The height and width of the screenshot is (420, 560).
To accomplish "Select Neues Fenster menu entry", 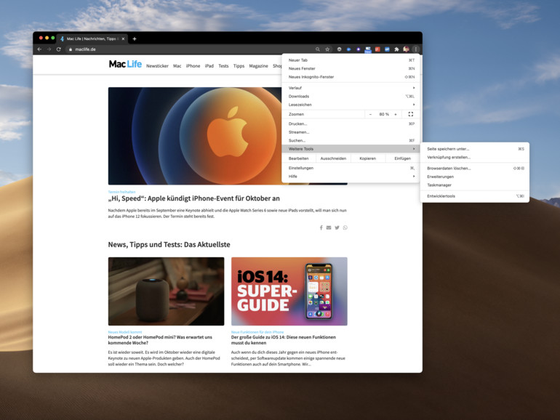I will click(x=351, y=68).
